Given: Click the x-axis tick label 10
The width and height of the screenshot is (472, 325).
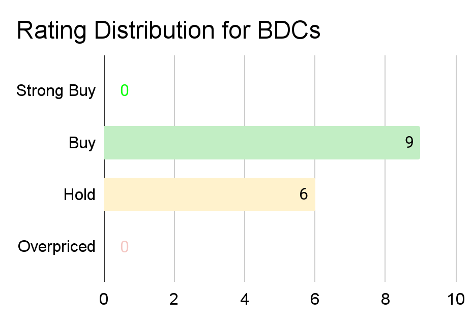Looking at the screenshot, I should click(x=456, y=299).
